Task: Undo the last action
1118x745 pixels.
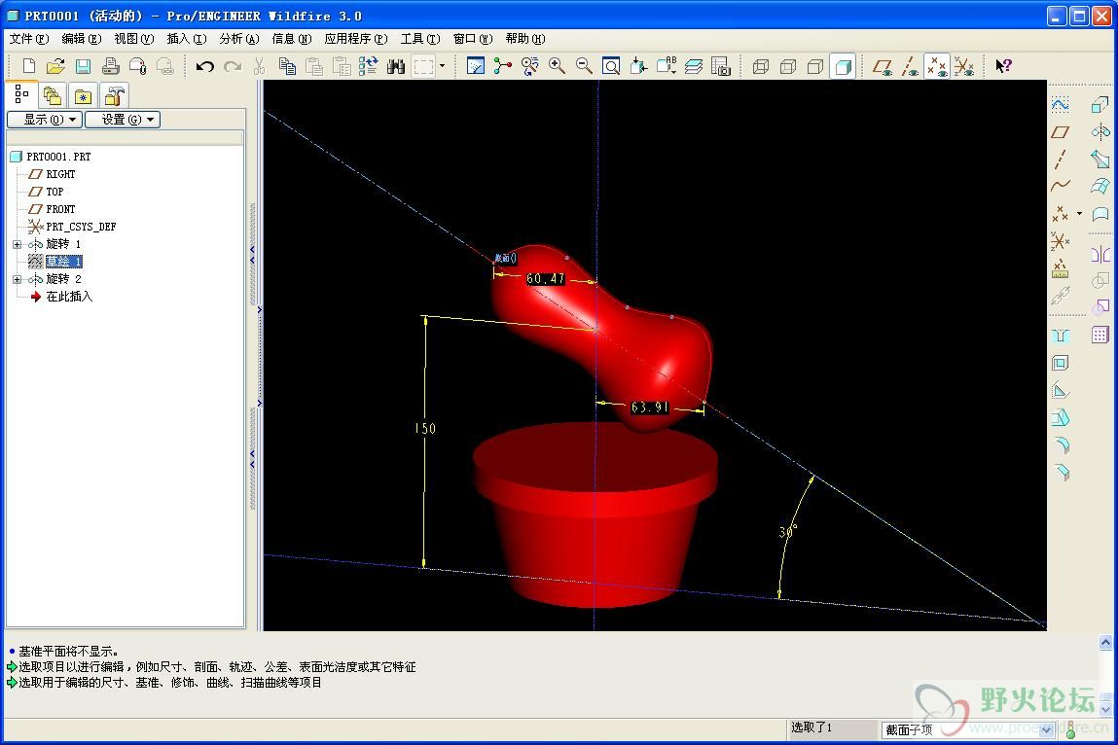Action: coord(205,66)
